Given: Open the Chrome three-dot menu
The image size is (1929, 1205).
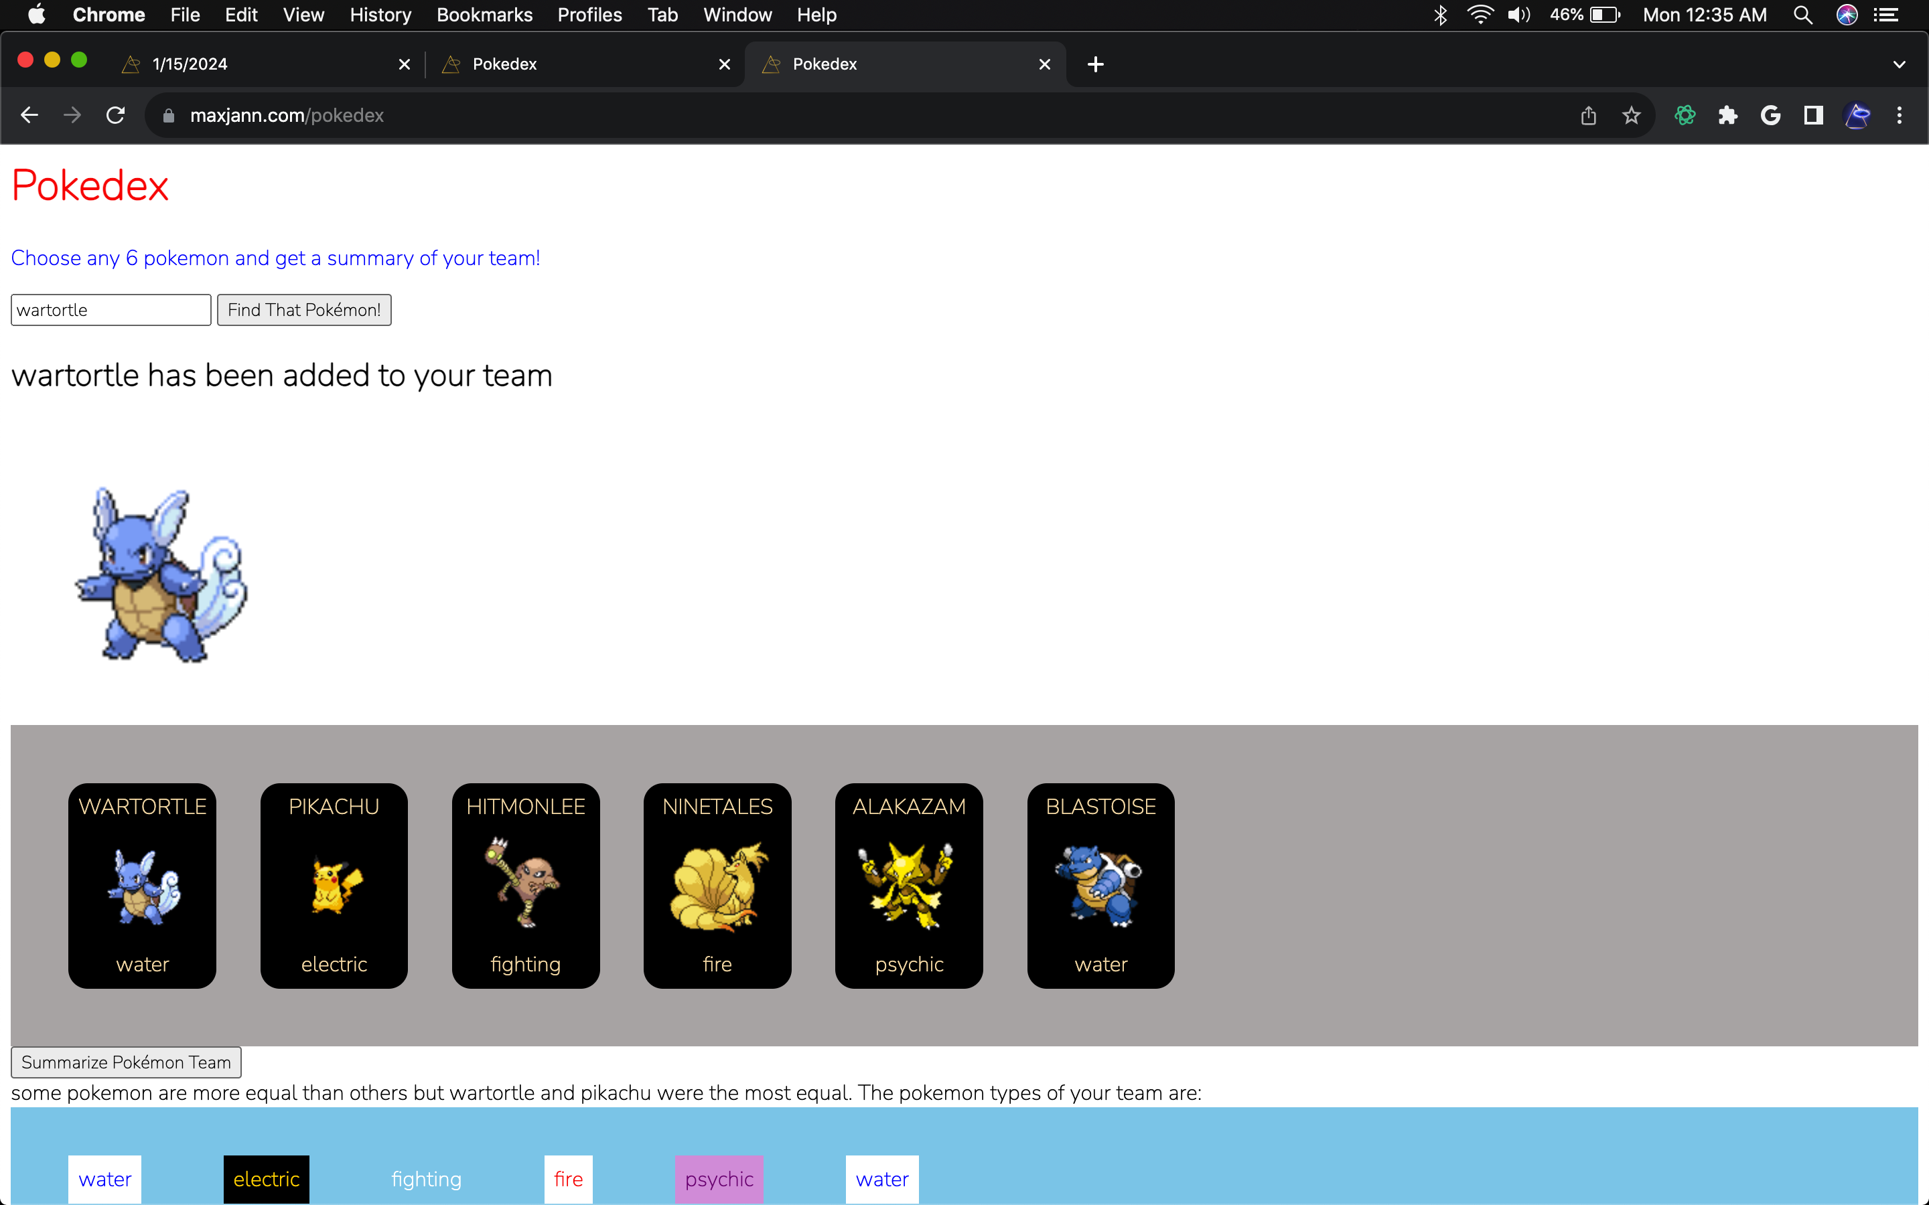Looking at the screenshot, I should [1900, 116].
